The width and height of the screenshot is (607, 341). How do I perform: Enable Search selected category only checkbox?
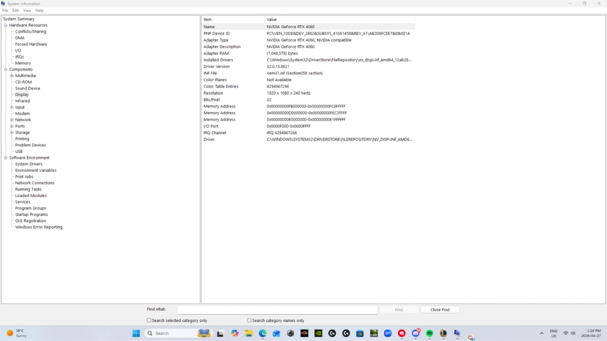coord(149,320)
